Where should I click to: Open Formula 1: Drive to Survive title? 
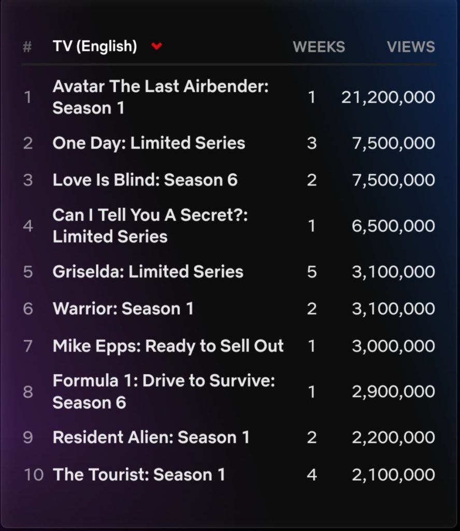pos(164,392)
